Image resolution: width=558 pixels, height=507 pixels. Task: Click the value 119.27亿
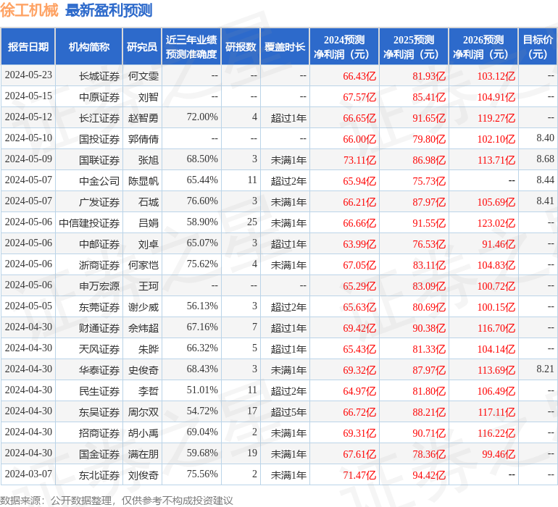496,118
